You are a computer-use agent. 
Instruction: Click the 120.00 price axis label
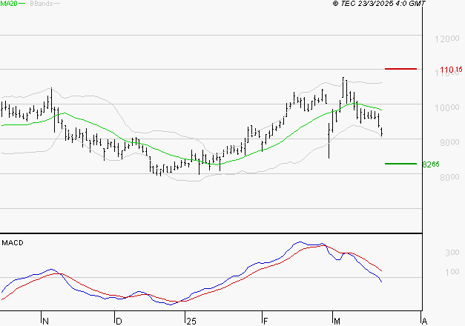point(447,39)
